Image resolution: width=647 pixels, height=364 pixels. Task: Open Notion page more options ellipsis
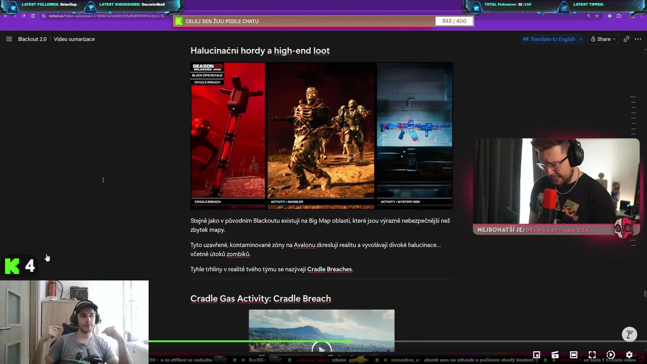tap(638, 39)
